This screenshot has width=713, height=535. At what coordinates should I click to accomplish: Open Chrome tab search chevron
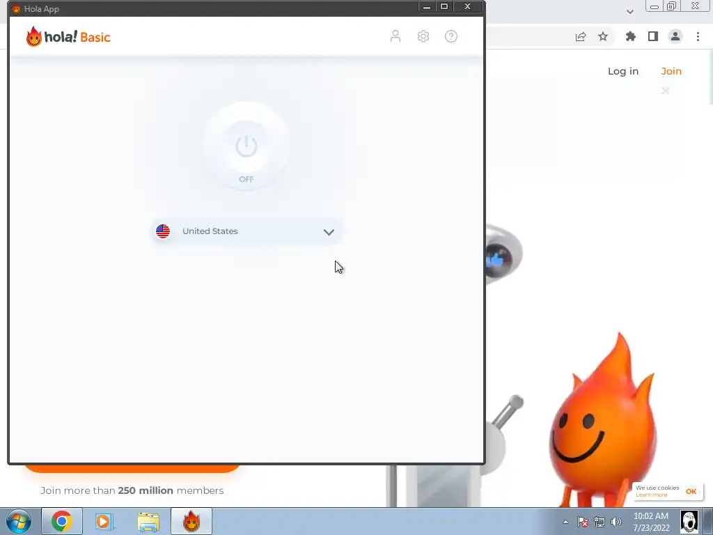pyautogui.click(x=629, y=11)
